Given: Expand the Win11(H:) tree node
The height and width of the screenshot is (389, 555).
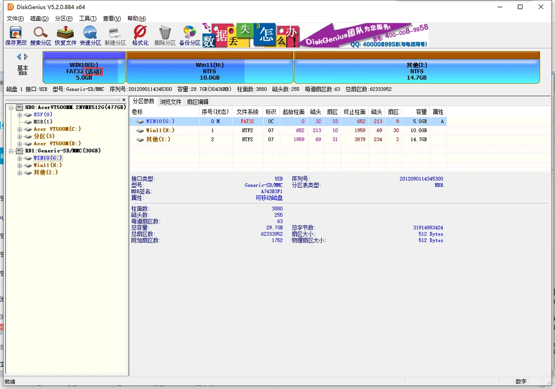Looking at the screenshot, I should click(x=20, y=165).
